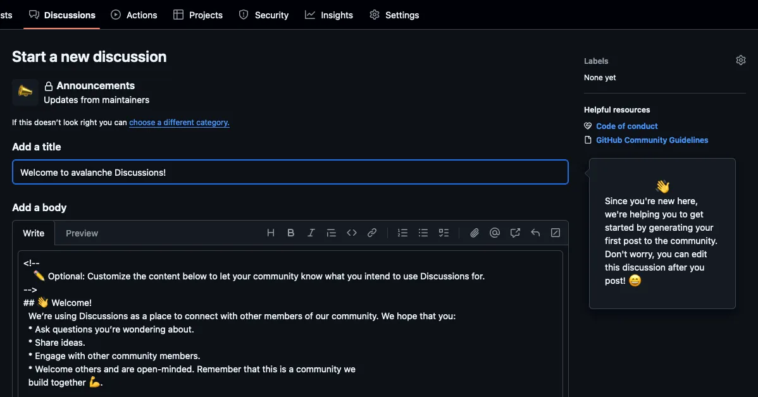Go to the repository Settings tab
The image size is (758, 397).
tap(394, 15)
